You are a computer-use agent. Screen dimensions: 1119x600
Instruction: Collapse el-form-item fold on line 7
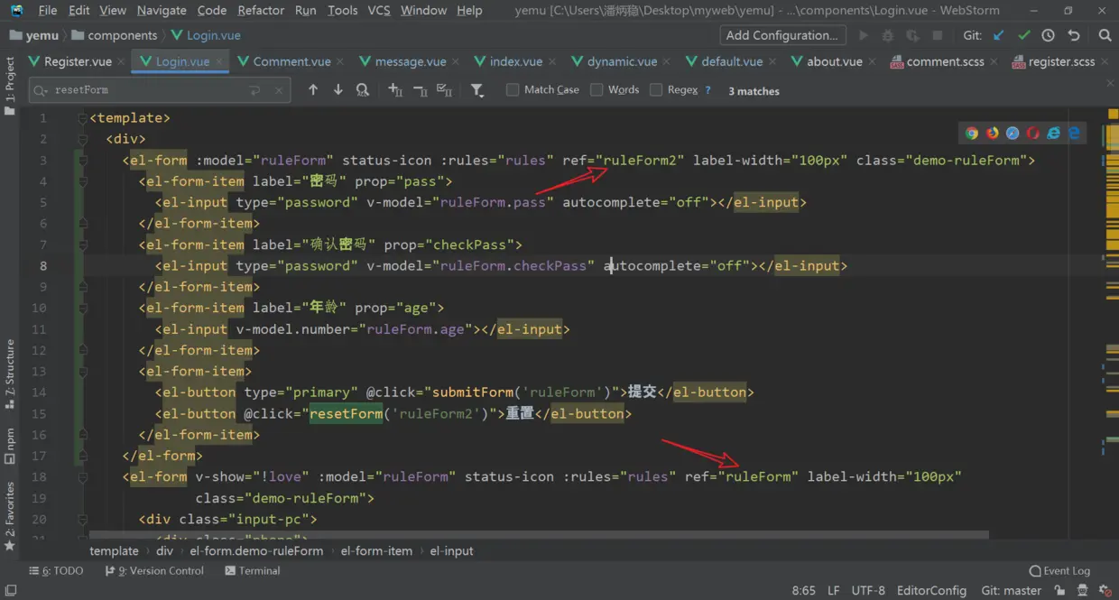(x=82, y=245)
